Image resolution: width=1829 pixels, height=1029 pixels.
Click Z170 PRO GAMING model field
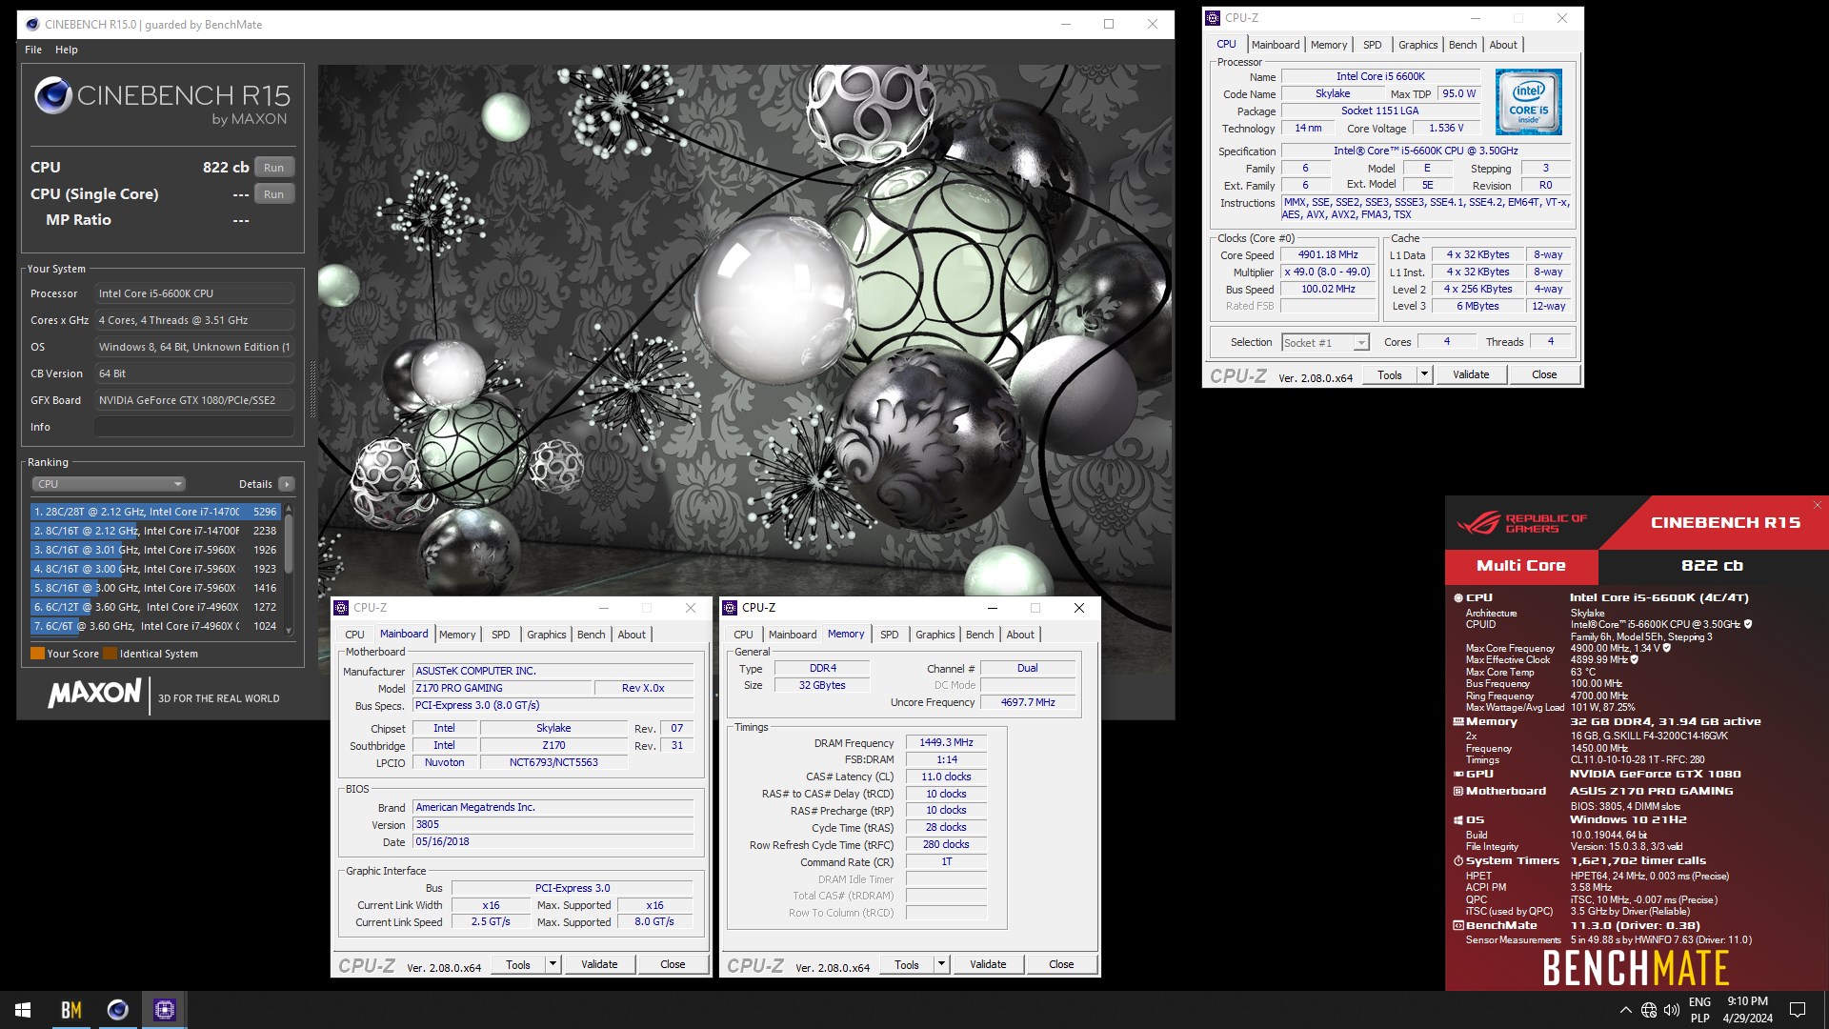tap(502, 688)
